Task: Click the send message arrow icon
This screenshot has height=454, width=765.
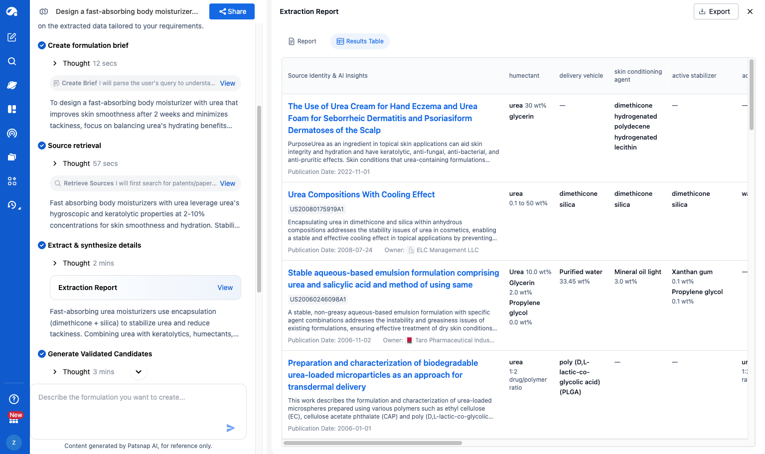Action: [230, 428]
